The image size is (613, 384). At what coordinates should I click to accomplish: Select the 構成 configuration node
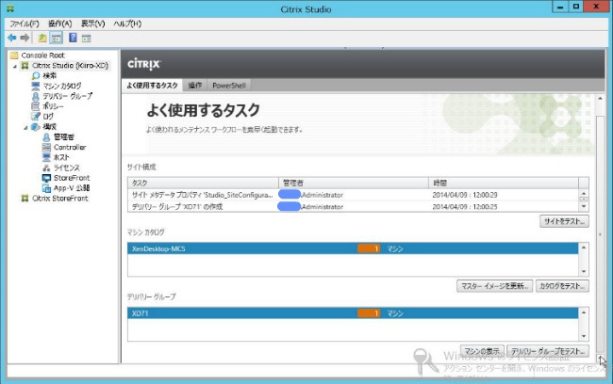pos(50,126)
